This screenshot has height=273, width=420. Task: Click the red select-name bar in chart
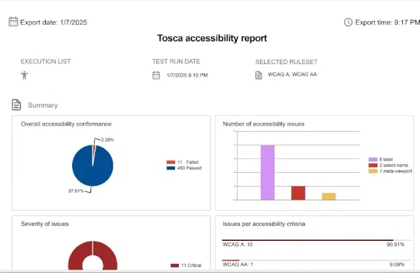298,192
